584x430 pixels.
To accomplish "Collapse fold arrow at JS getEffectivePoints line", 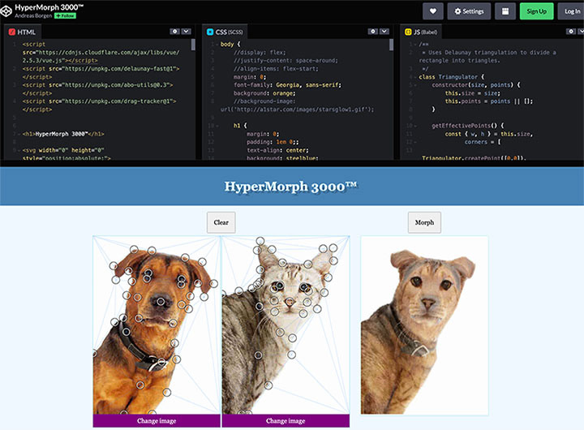I will 415,126.
